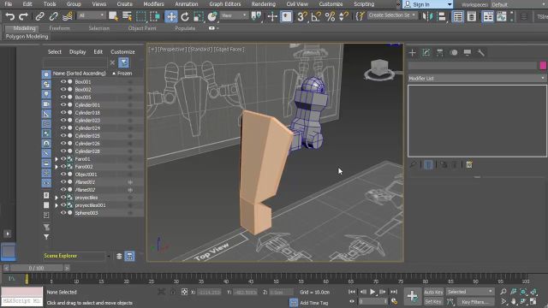548x308 pixels.
Task: Open the Modify panel icon
Action: 426,53
